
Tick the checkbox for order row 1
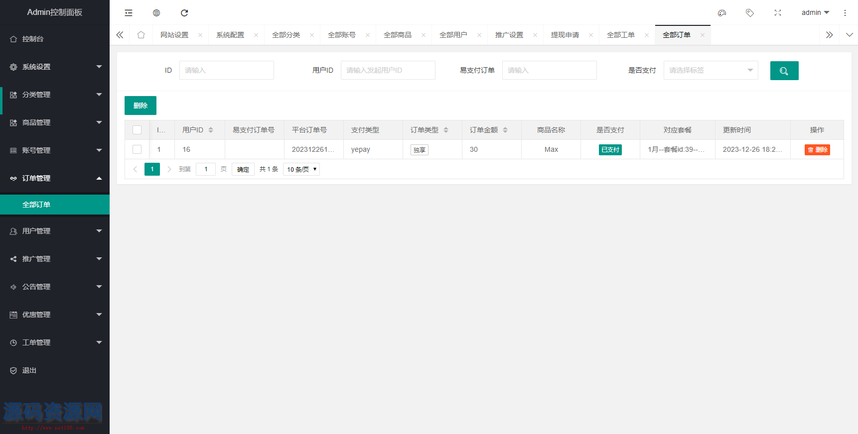pyautogui.click(x=137, y=149)
